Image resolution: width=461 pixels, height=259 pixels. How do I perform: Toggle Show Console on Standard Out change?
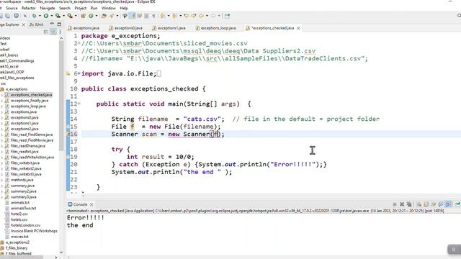(441, 204)
